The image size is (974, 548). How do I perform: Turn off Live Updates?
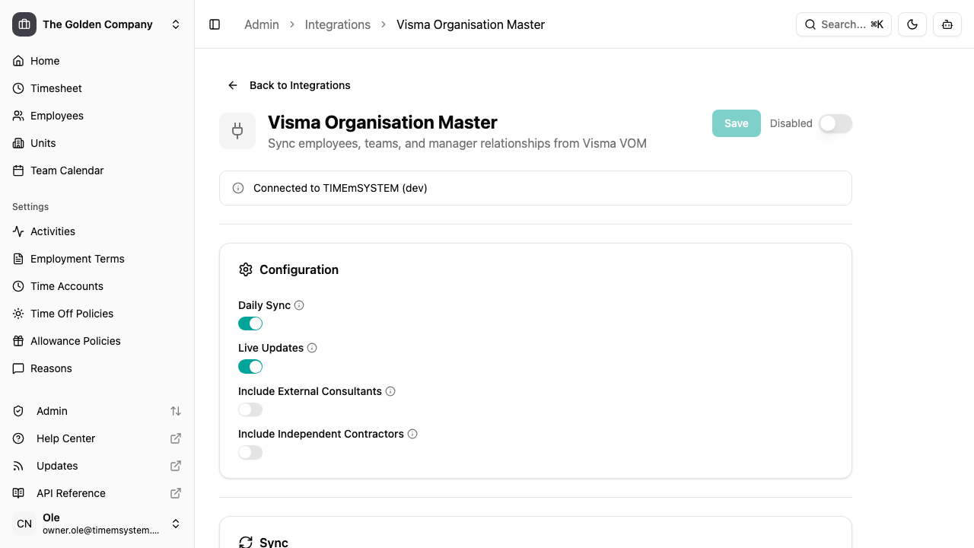pyautogui.click(x=250, y=366)
